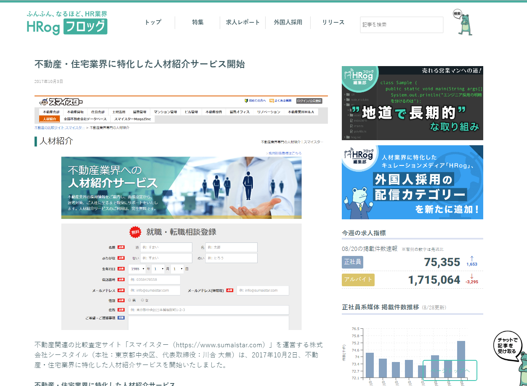Click the article date 2017年10月3日
This screenshot has width=527, height=386.
click(x=49, y=81)
